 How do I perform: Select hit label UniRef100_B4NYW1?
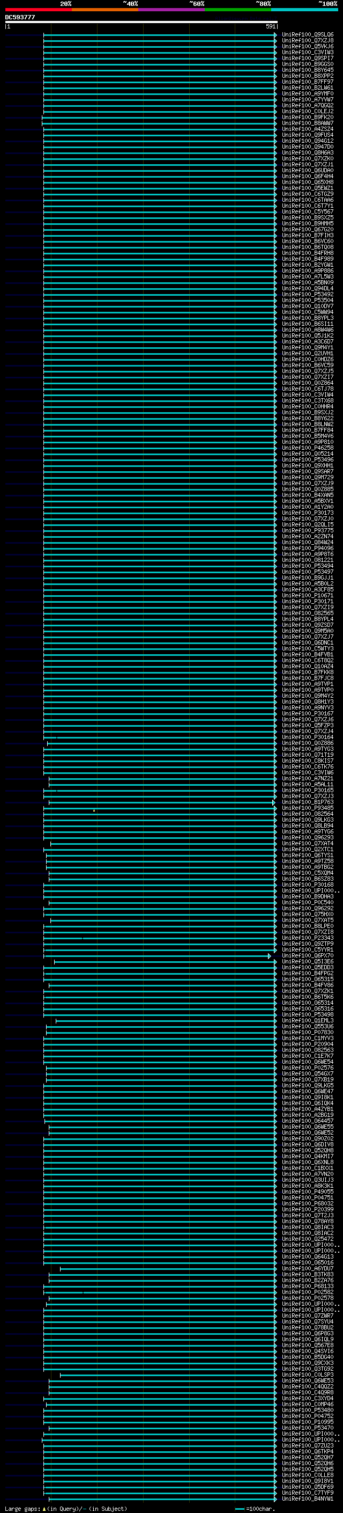click(308, 1499)
